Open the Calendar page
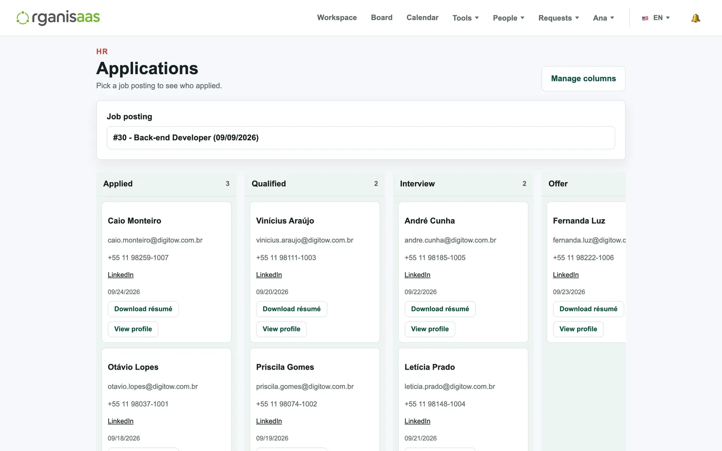 tap(422, 18)
